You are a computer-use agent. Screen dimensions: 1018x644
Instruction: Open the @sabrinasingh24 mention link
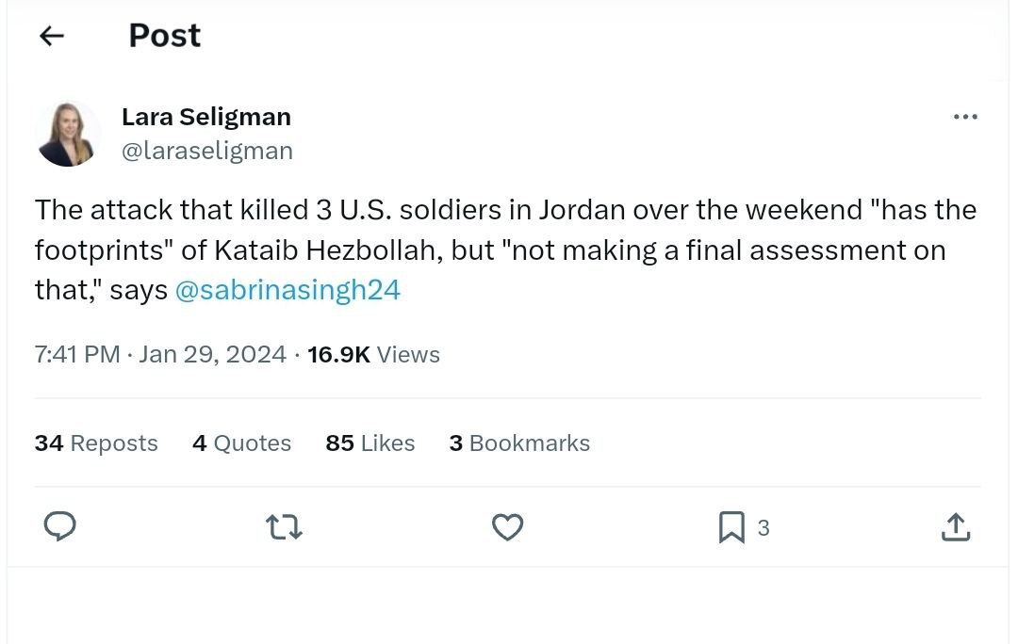(287, 290)
